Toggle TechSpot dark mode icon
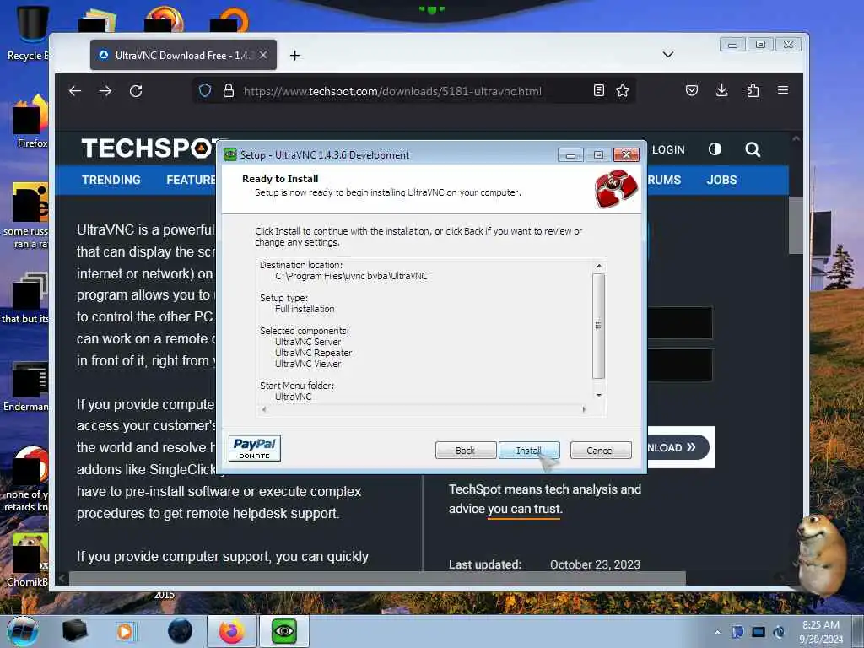The image size is (864, 648). pyautogui.click(x=715, y=149)
